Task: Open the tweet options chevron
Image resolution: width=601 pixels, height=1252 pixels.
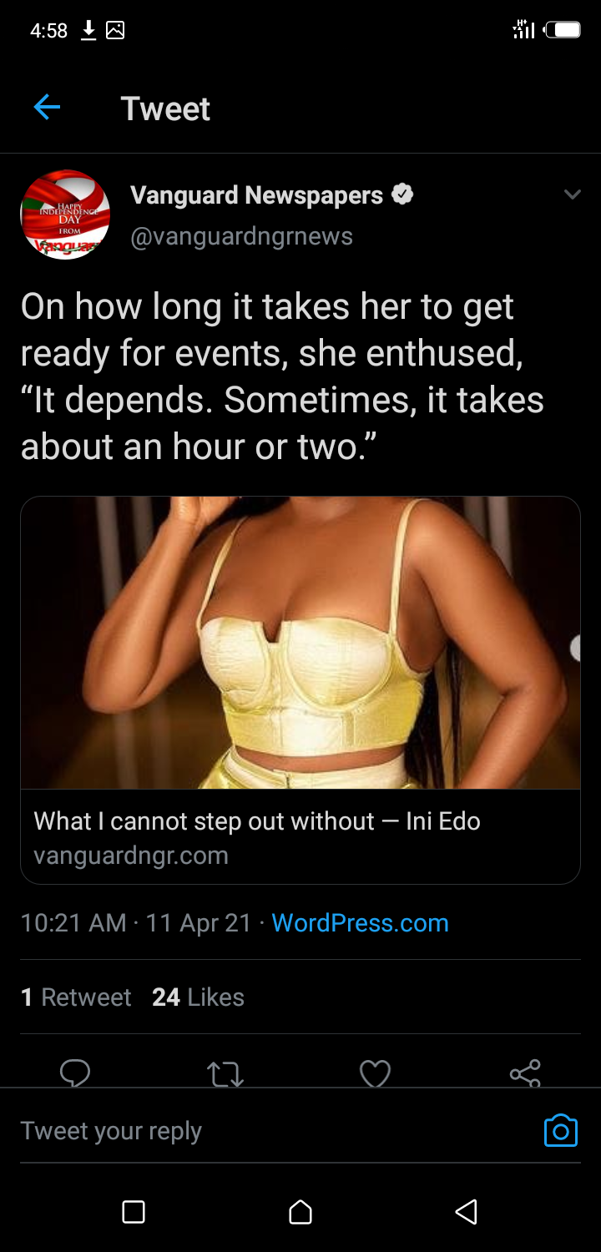Action: (572, 194)
